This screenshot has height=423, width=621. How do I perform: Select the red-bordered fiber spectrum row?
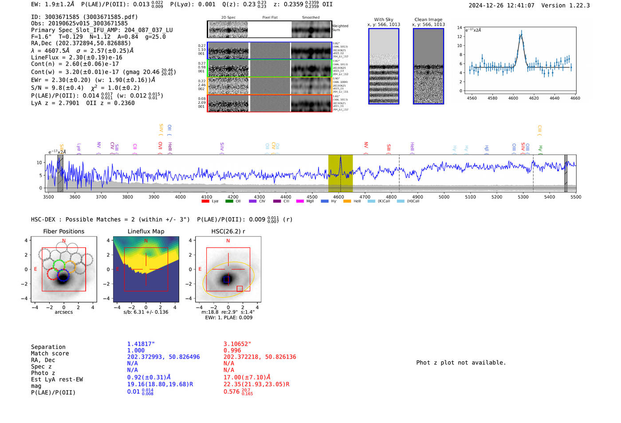pos(269,103)
